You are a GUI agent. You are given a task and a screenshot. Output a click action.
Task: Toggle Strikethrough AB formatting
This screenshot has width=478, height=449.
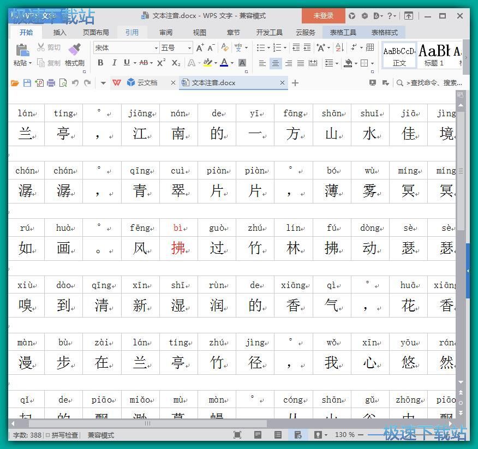(x=144, y=63)
